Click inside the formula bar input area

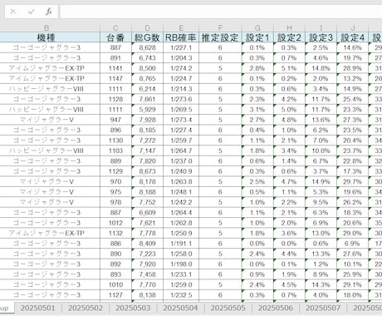[221, 12]
